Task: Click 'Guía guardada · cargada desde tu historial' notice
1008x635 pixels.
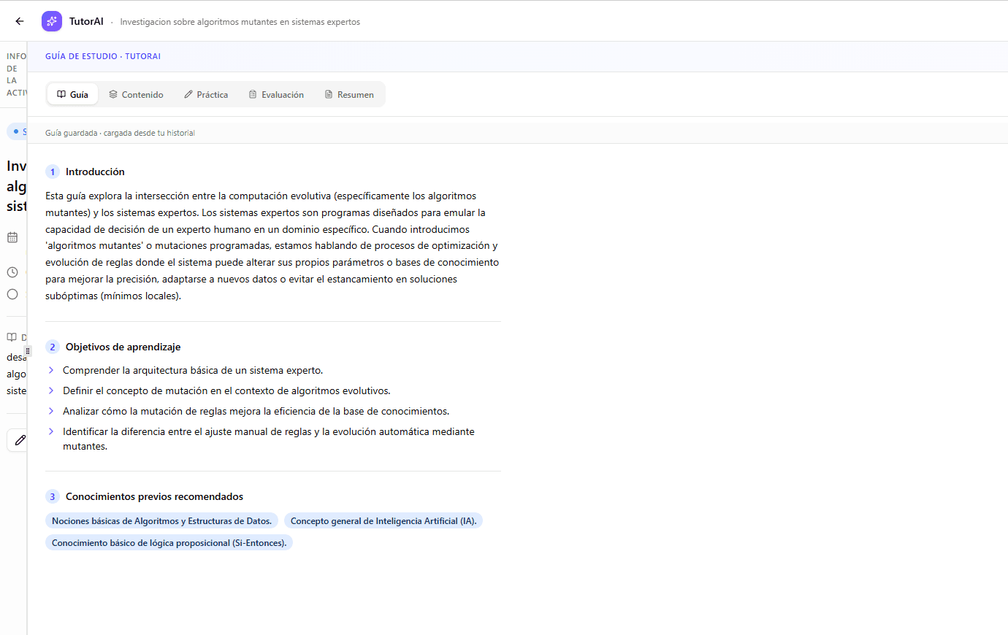Action: pyautogui.click(x=120, y=133)
